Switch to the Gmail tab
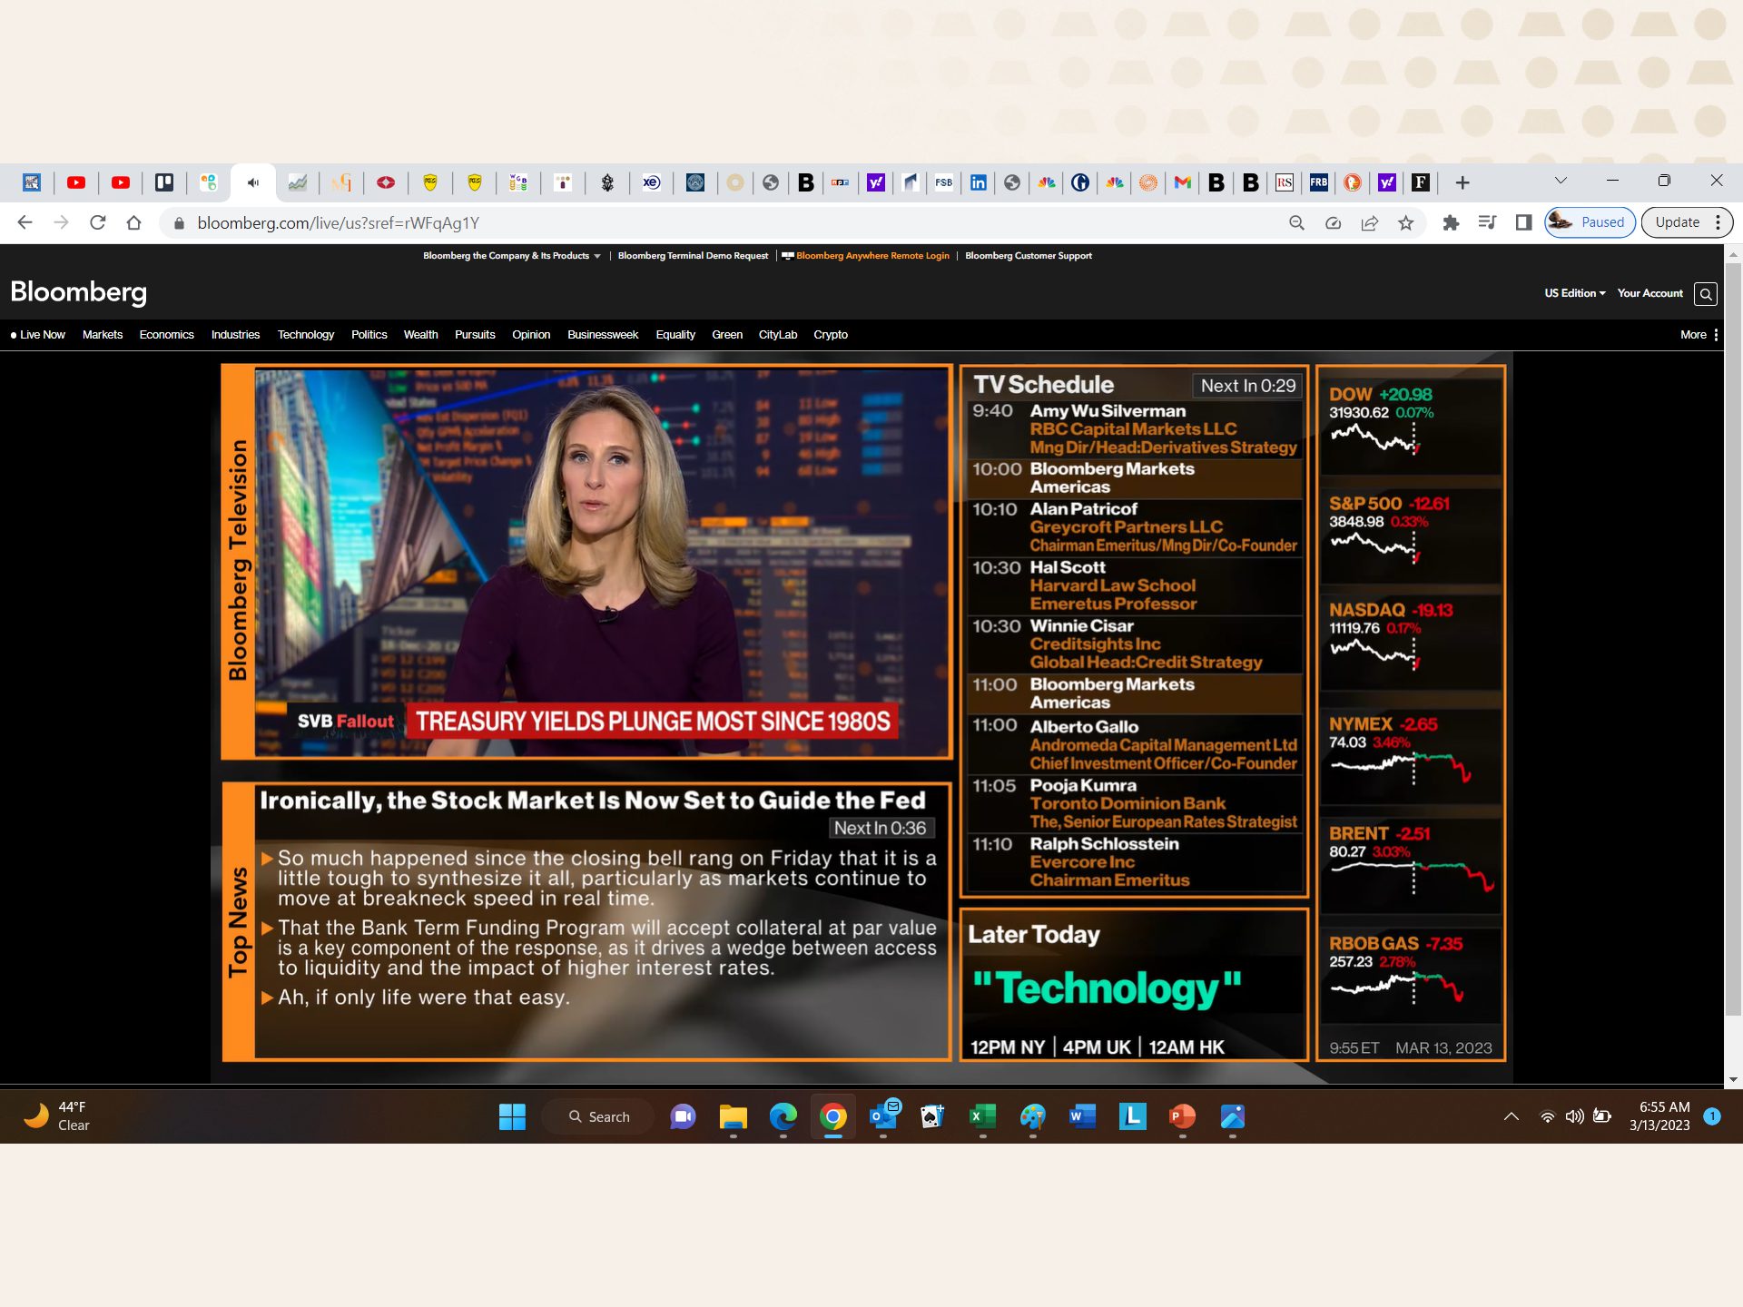 (x=1182, y=182)
